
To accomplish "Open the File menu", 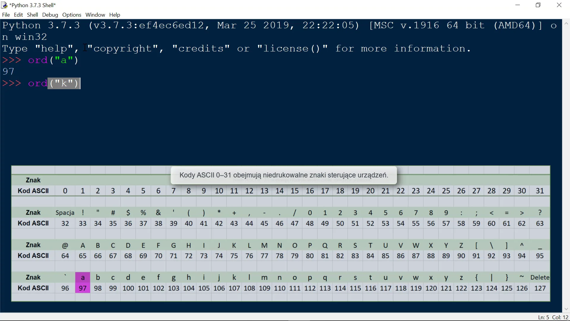I will tap(6, 15).
